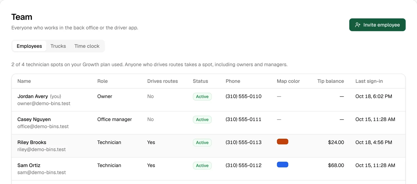Image resolution: width=417 pixels, height=184 pixels.
Task: Click the Status column header
Action: point(200,81)
